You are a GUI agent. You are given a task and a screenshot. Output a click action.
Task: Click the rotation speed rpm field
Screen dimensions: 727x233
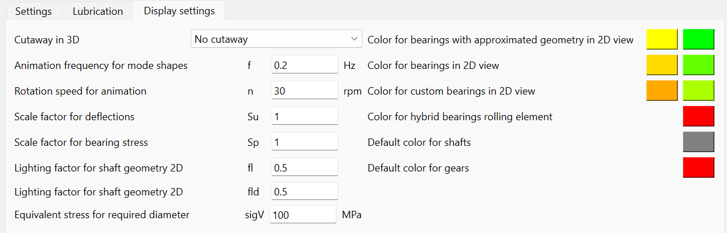304,91
